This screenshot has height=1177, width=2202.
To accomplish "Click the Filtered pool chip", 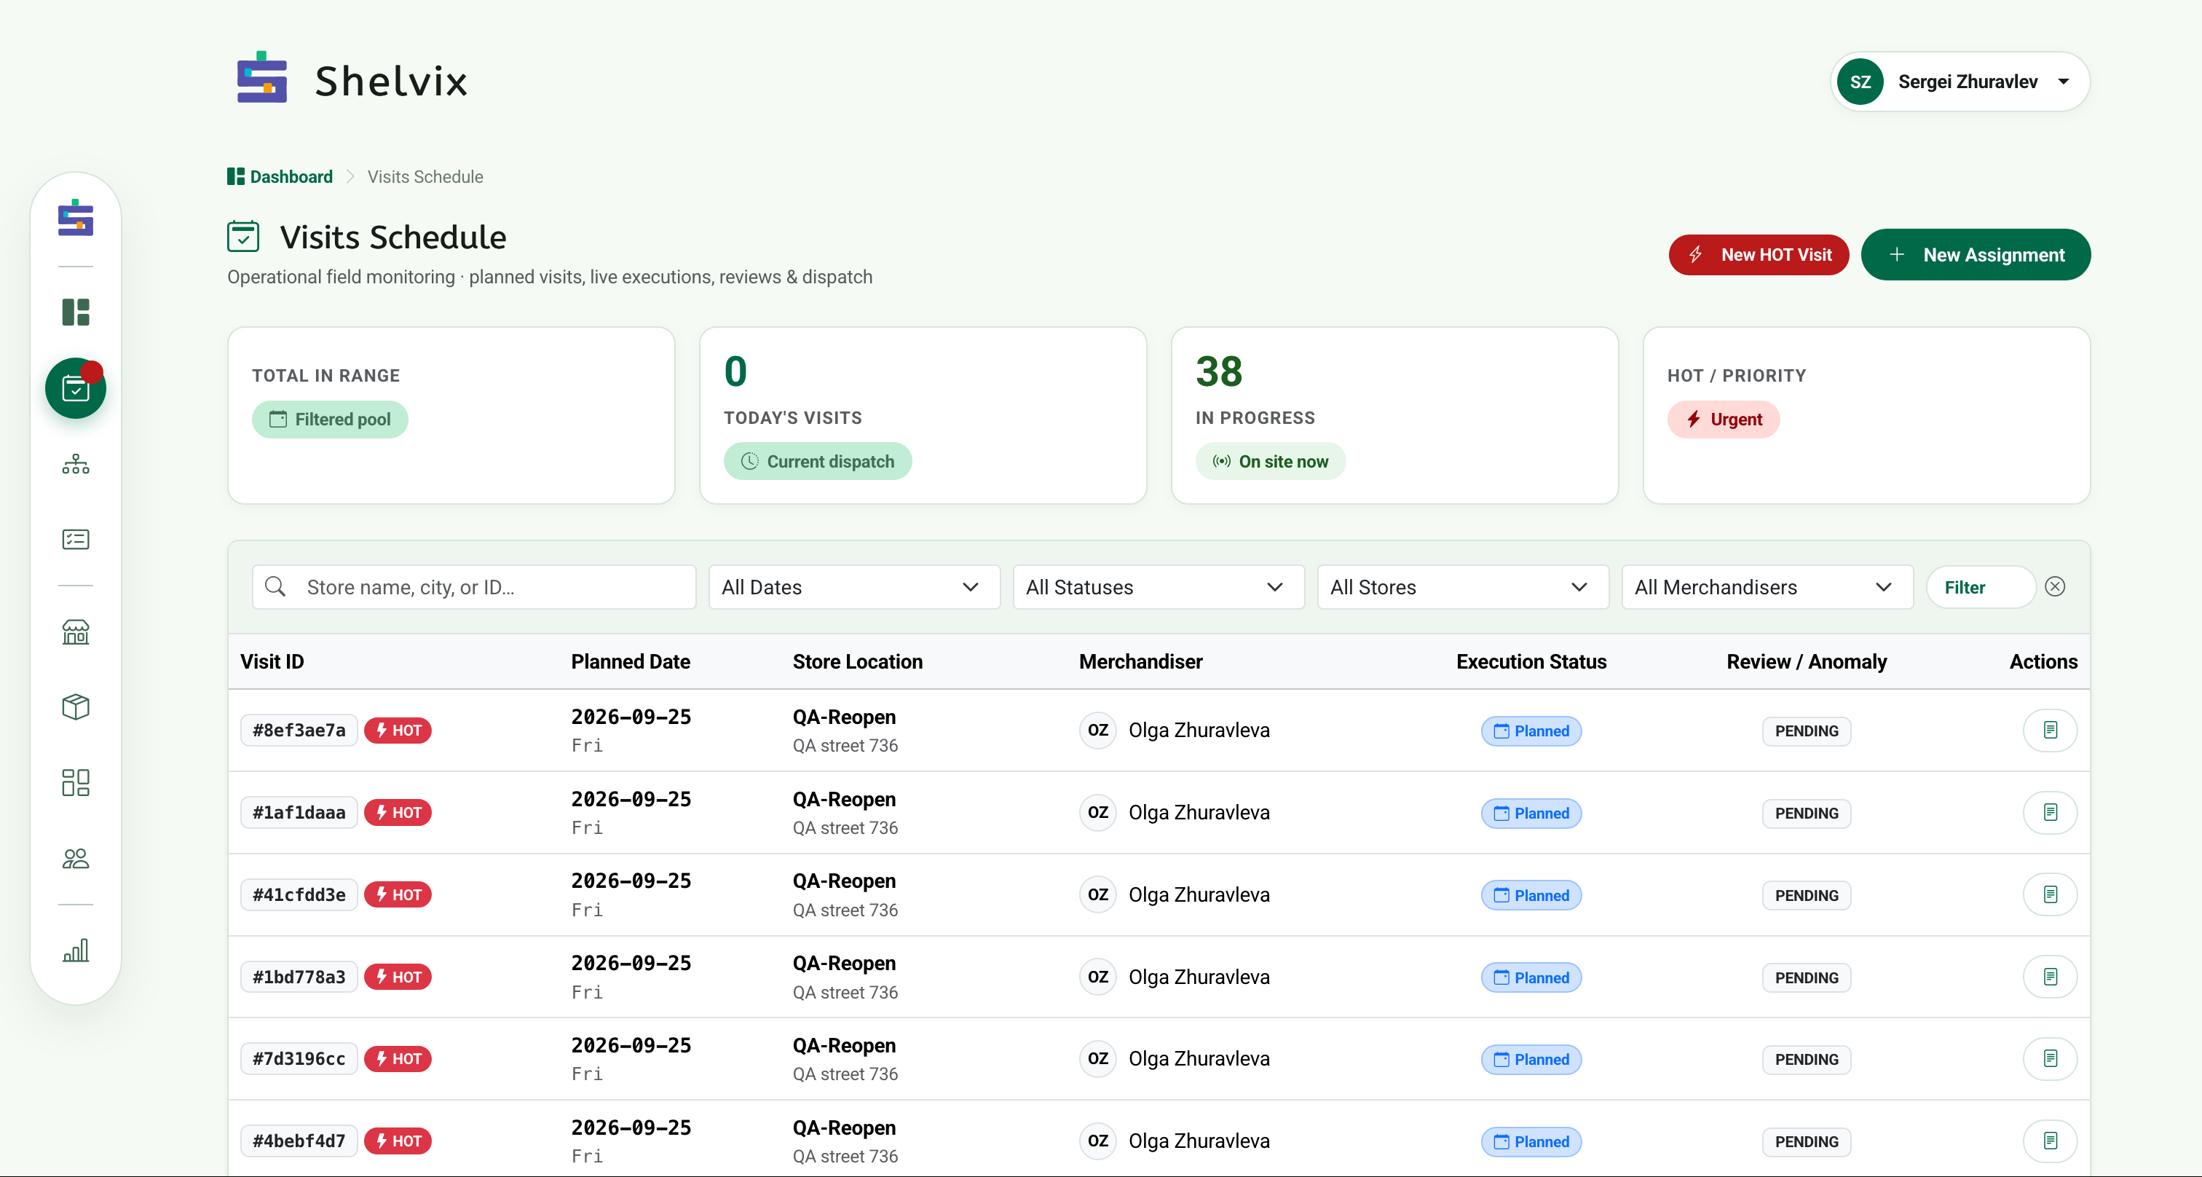I will pos(330,419).
